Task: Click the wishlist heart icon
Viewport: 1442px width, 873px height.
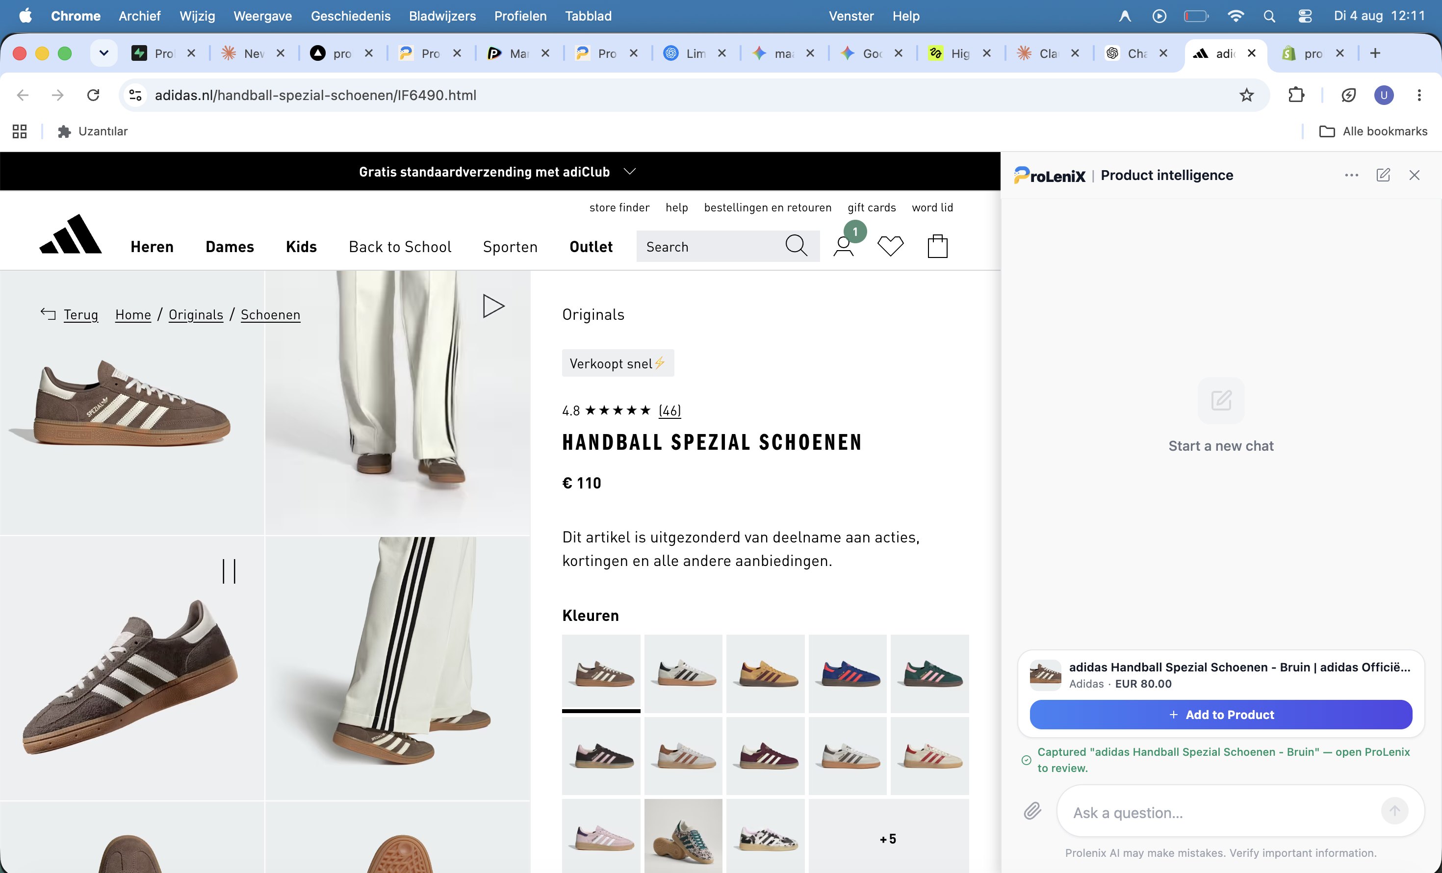Action: [890, 246]
